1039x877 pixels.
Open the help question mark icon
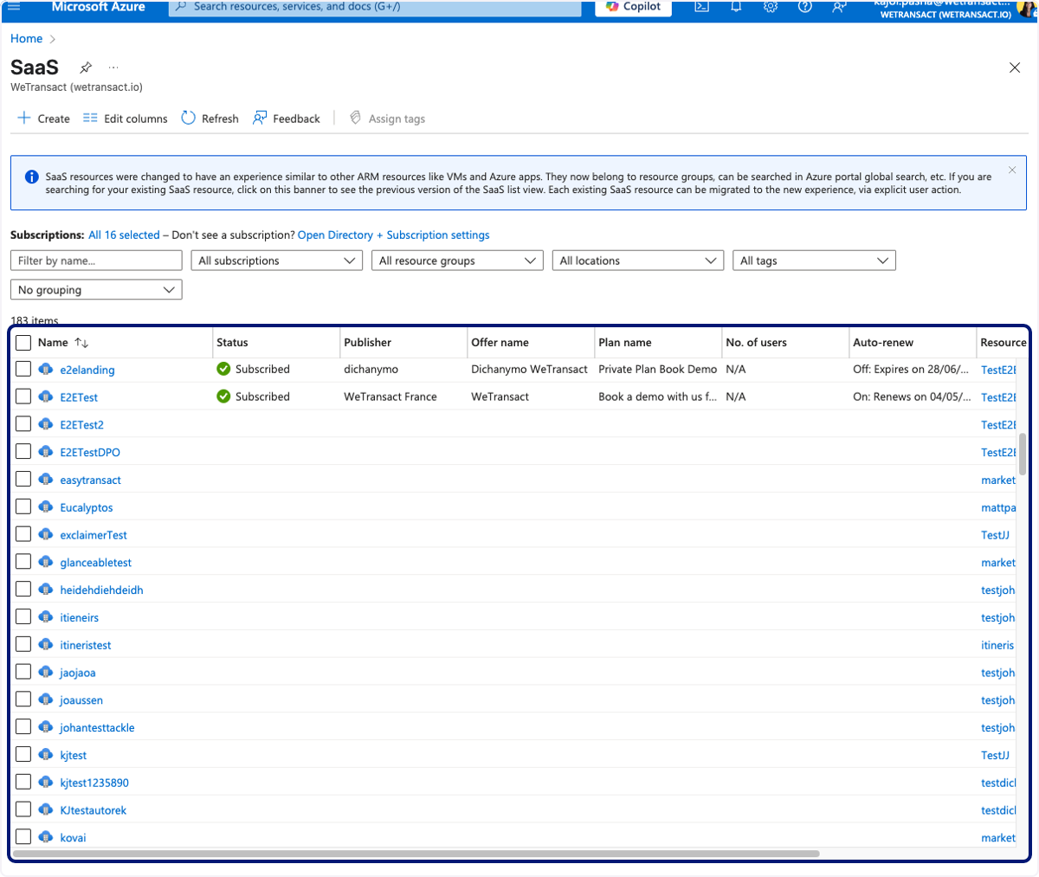pyautogui.click(x=804, y=6)
